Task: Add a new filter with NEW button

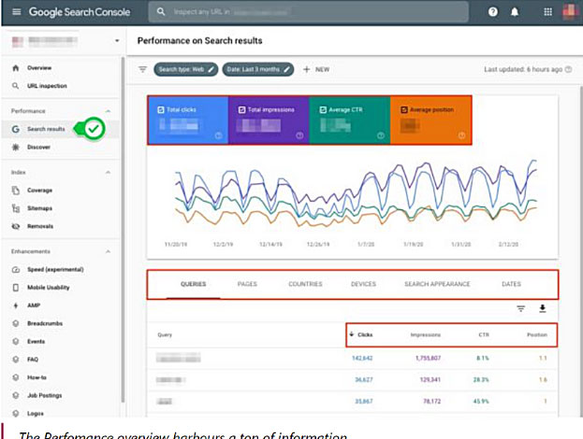Action: pyautogui.click(x=315, y=69)
